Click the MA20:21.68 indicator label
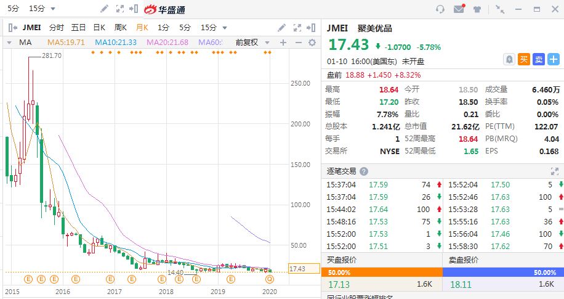This screenshot has width=564, height=299. [167, 43]
